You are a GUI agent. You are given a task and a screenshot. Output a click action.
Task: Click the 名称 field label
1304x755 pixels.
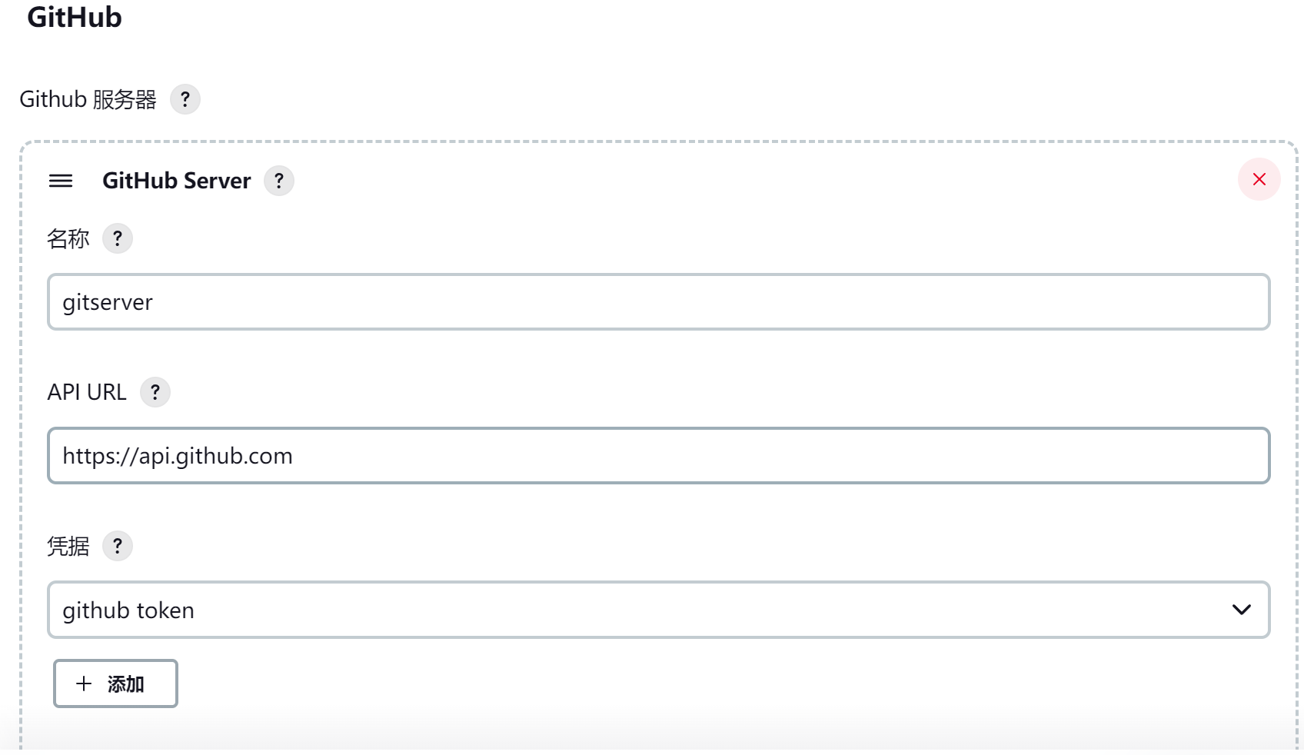point(68,238)
